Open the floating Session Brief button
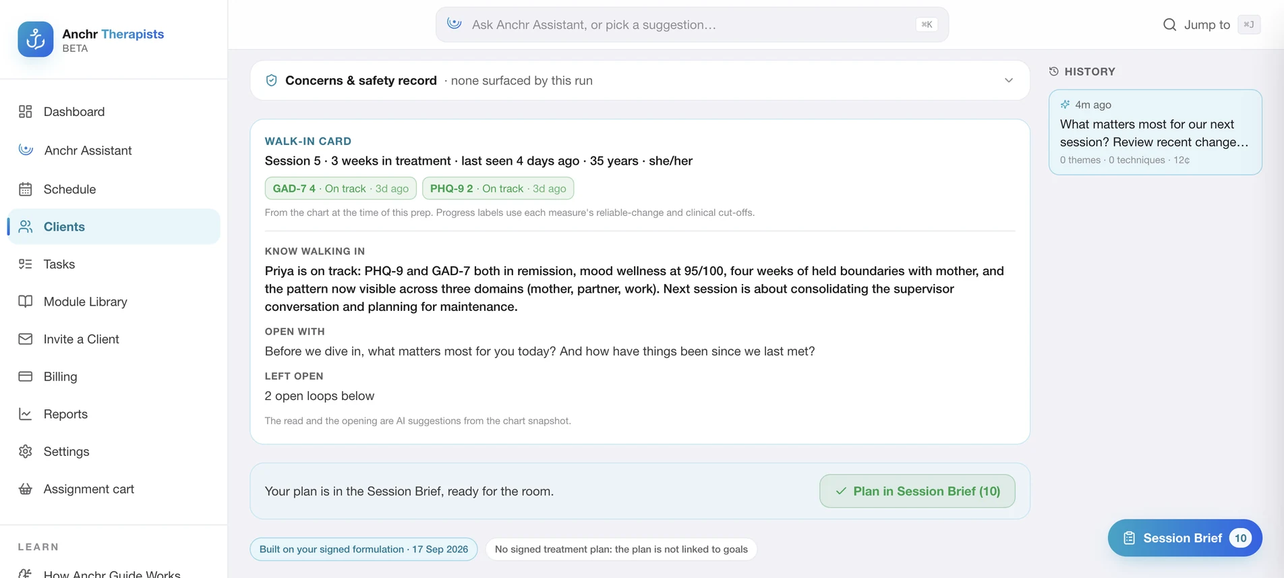 (x=1185, y=538)
